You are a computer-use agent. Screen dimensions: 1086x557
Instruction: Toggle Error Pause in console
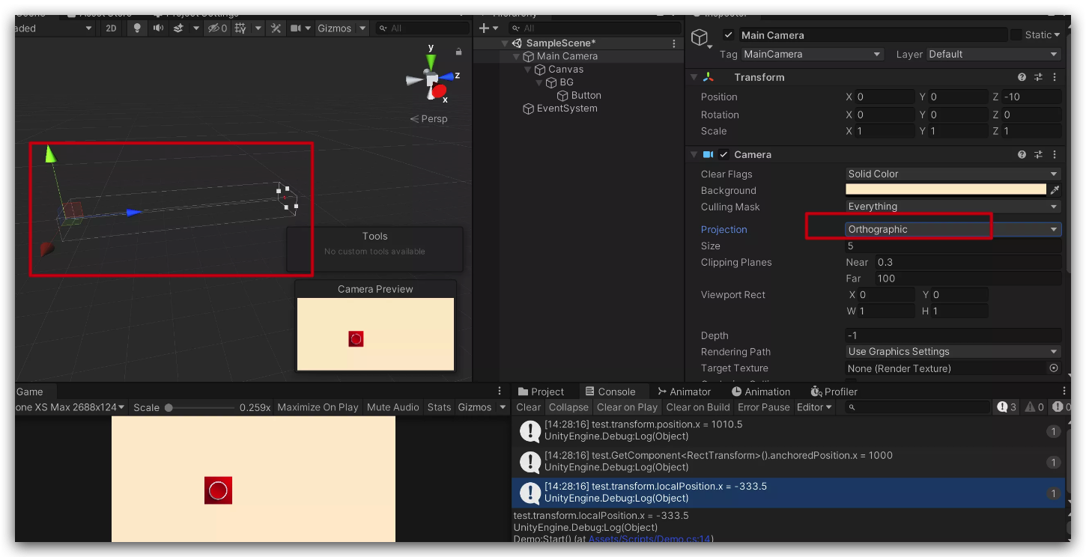pos(763,407)
